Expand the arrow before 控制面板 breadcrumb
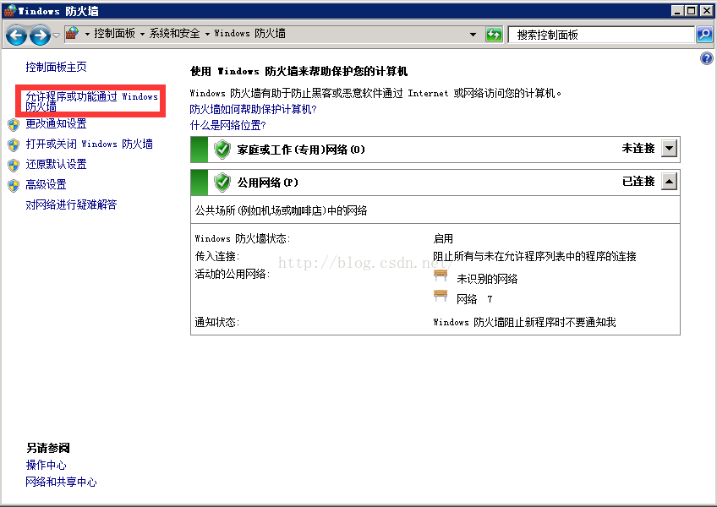Screen dimensions: 717x507 (87, 34)
